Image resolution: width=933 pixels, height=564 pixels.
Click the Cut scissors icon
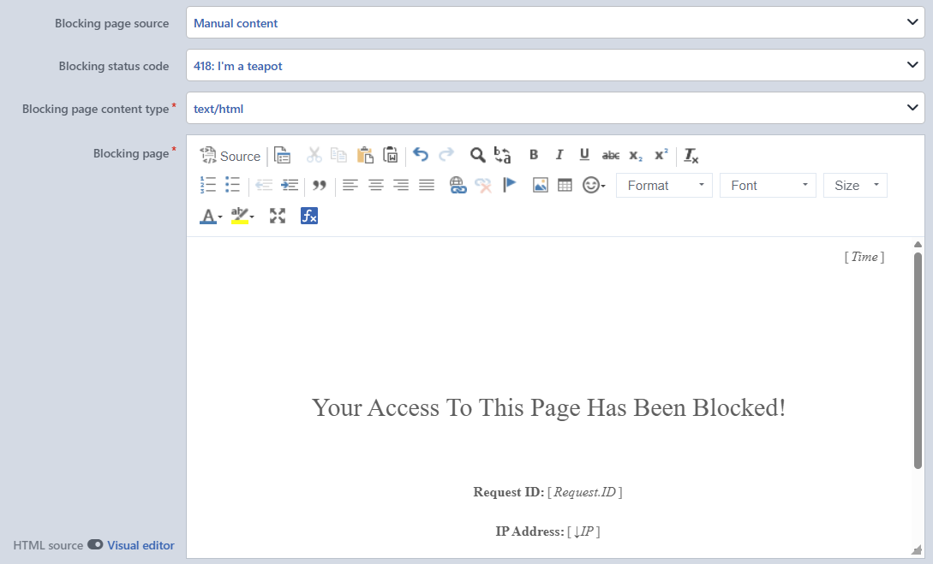coord(314,156)
